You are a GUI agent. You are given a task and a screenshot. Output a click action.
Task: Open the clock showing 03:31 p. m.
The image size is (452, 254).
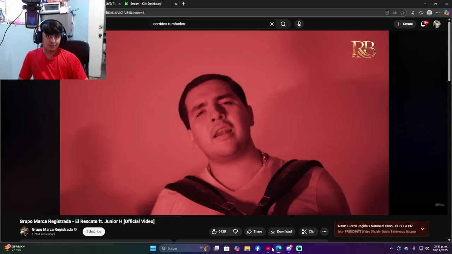(x=440, y=248)
